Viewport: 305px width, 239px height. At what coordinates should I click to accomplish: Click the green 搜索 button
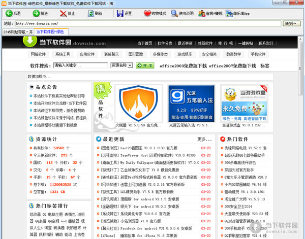pyautogui.click(x=145, y=65)
